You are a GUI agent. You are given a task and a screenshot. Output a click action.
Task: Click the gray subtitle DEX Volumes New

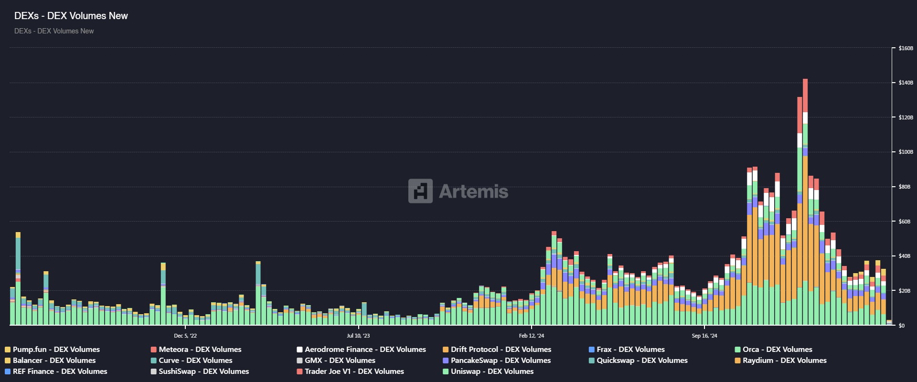54,31
